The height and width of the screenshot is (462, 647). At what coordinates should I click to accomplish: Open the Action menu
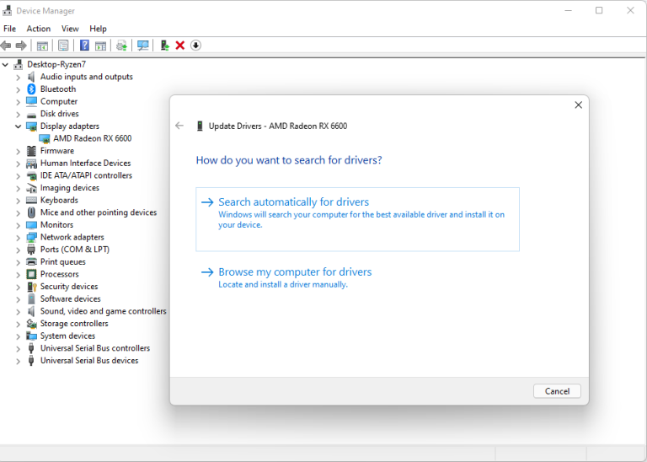click(x=39, y=29)
